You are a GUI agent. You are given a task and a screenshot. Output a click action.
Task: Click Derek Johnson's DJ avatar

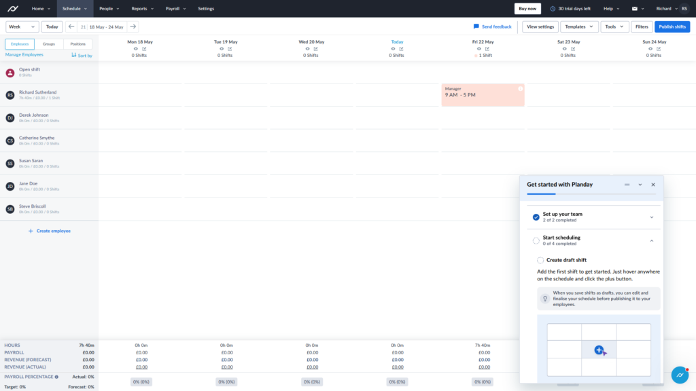[10, 118]
